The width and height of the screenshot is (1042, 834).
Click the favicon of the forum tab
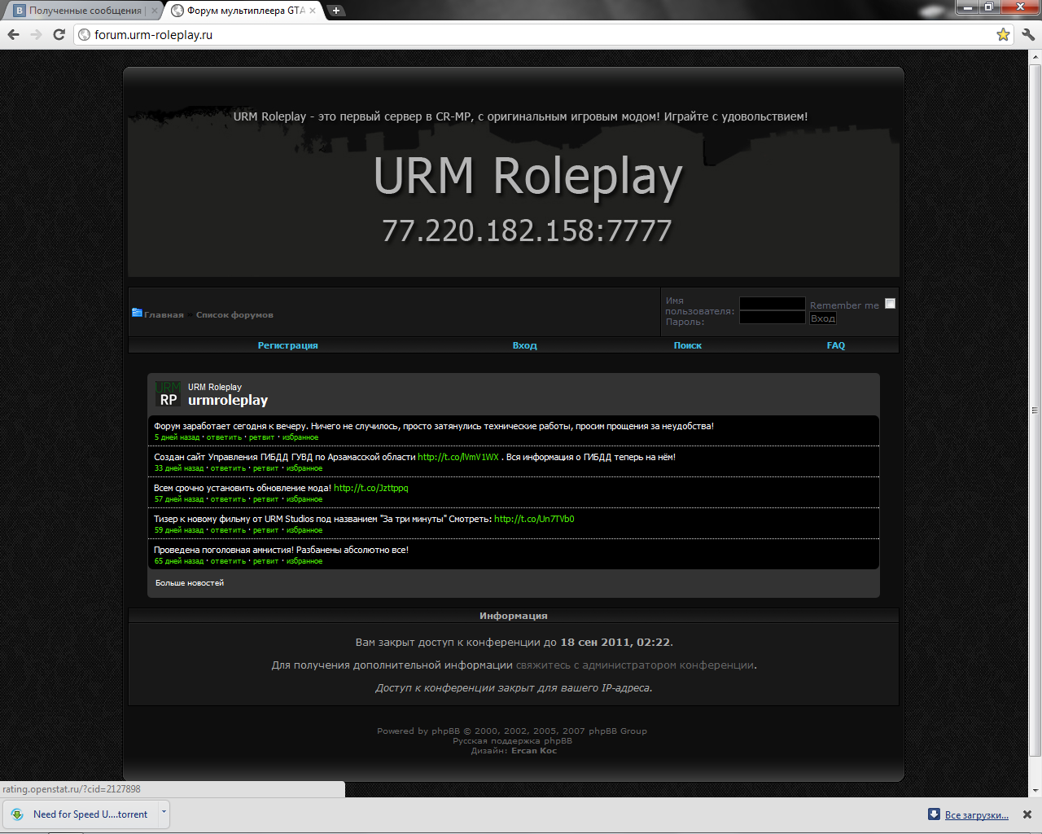(x=177, y=11)
